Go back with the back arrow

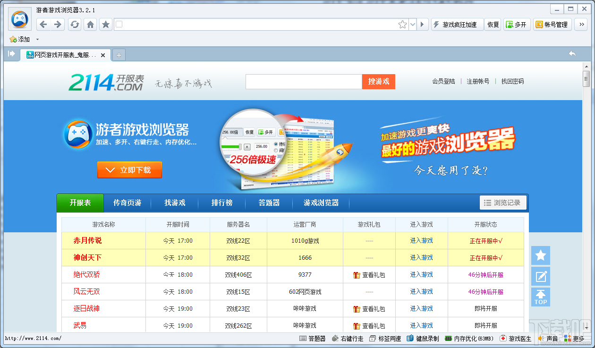[x=43, y=25]
